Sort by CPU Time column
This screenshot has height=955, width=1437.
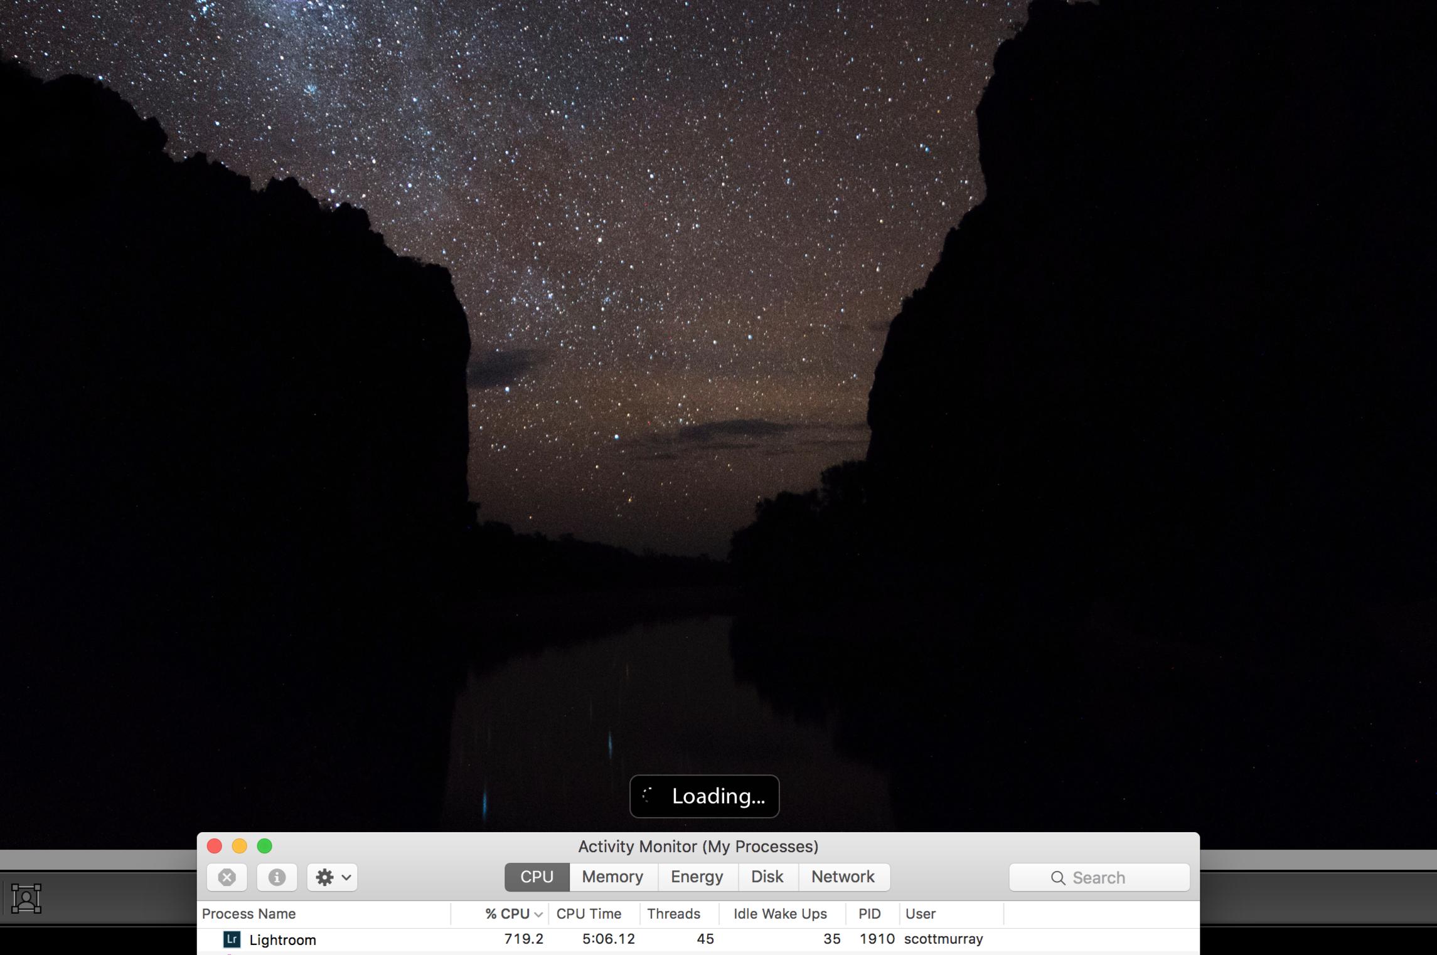589,914
